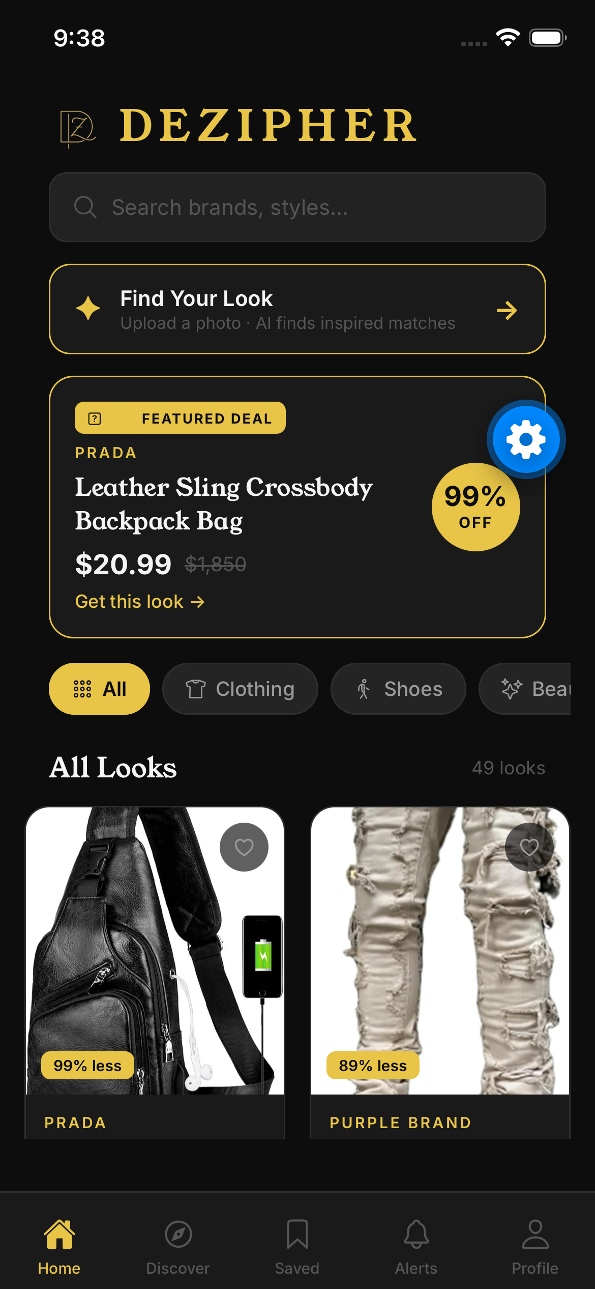Click the search magnifier icon
The height and width of the screenshot is (1289, 595).
85,207
